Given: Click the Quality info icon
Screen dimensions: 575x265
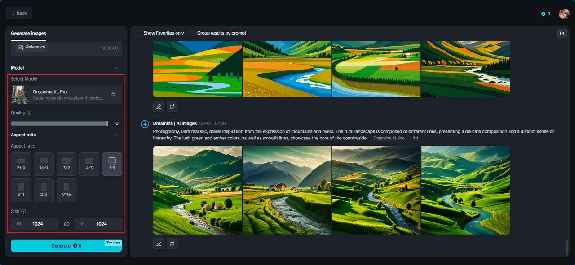Looking at the screenshot, I should [x=29, y=113].
